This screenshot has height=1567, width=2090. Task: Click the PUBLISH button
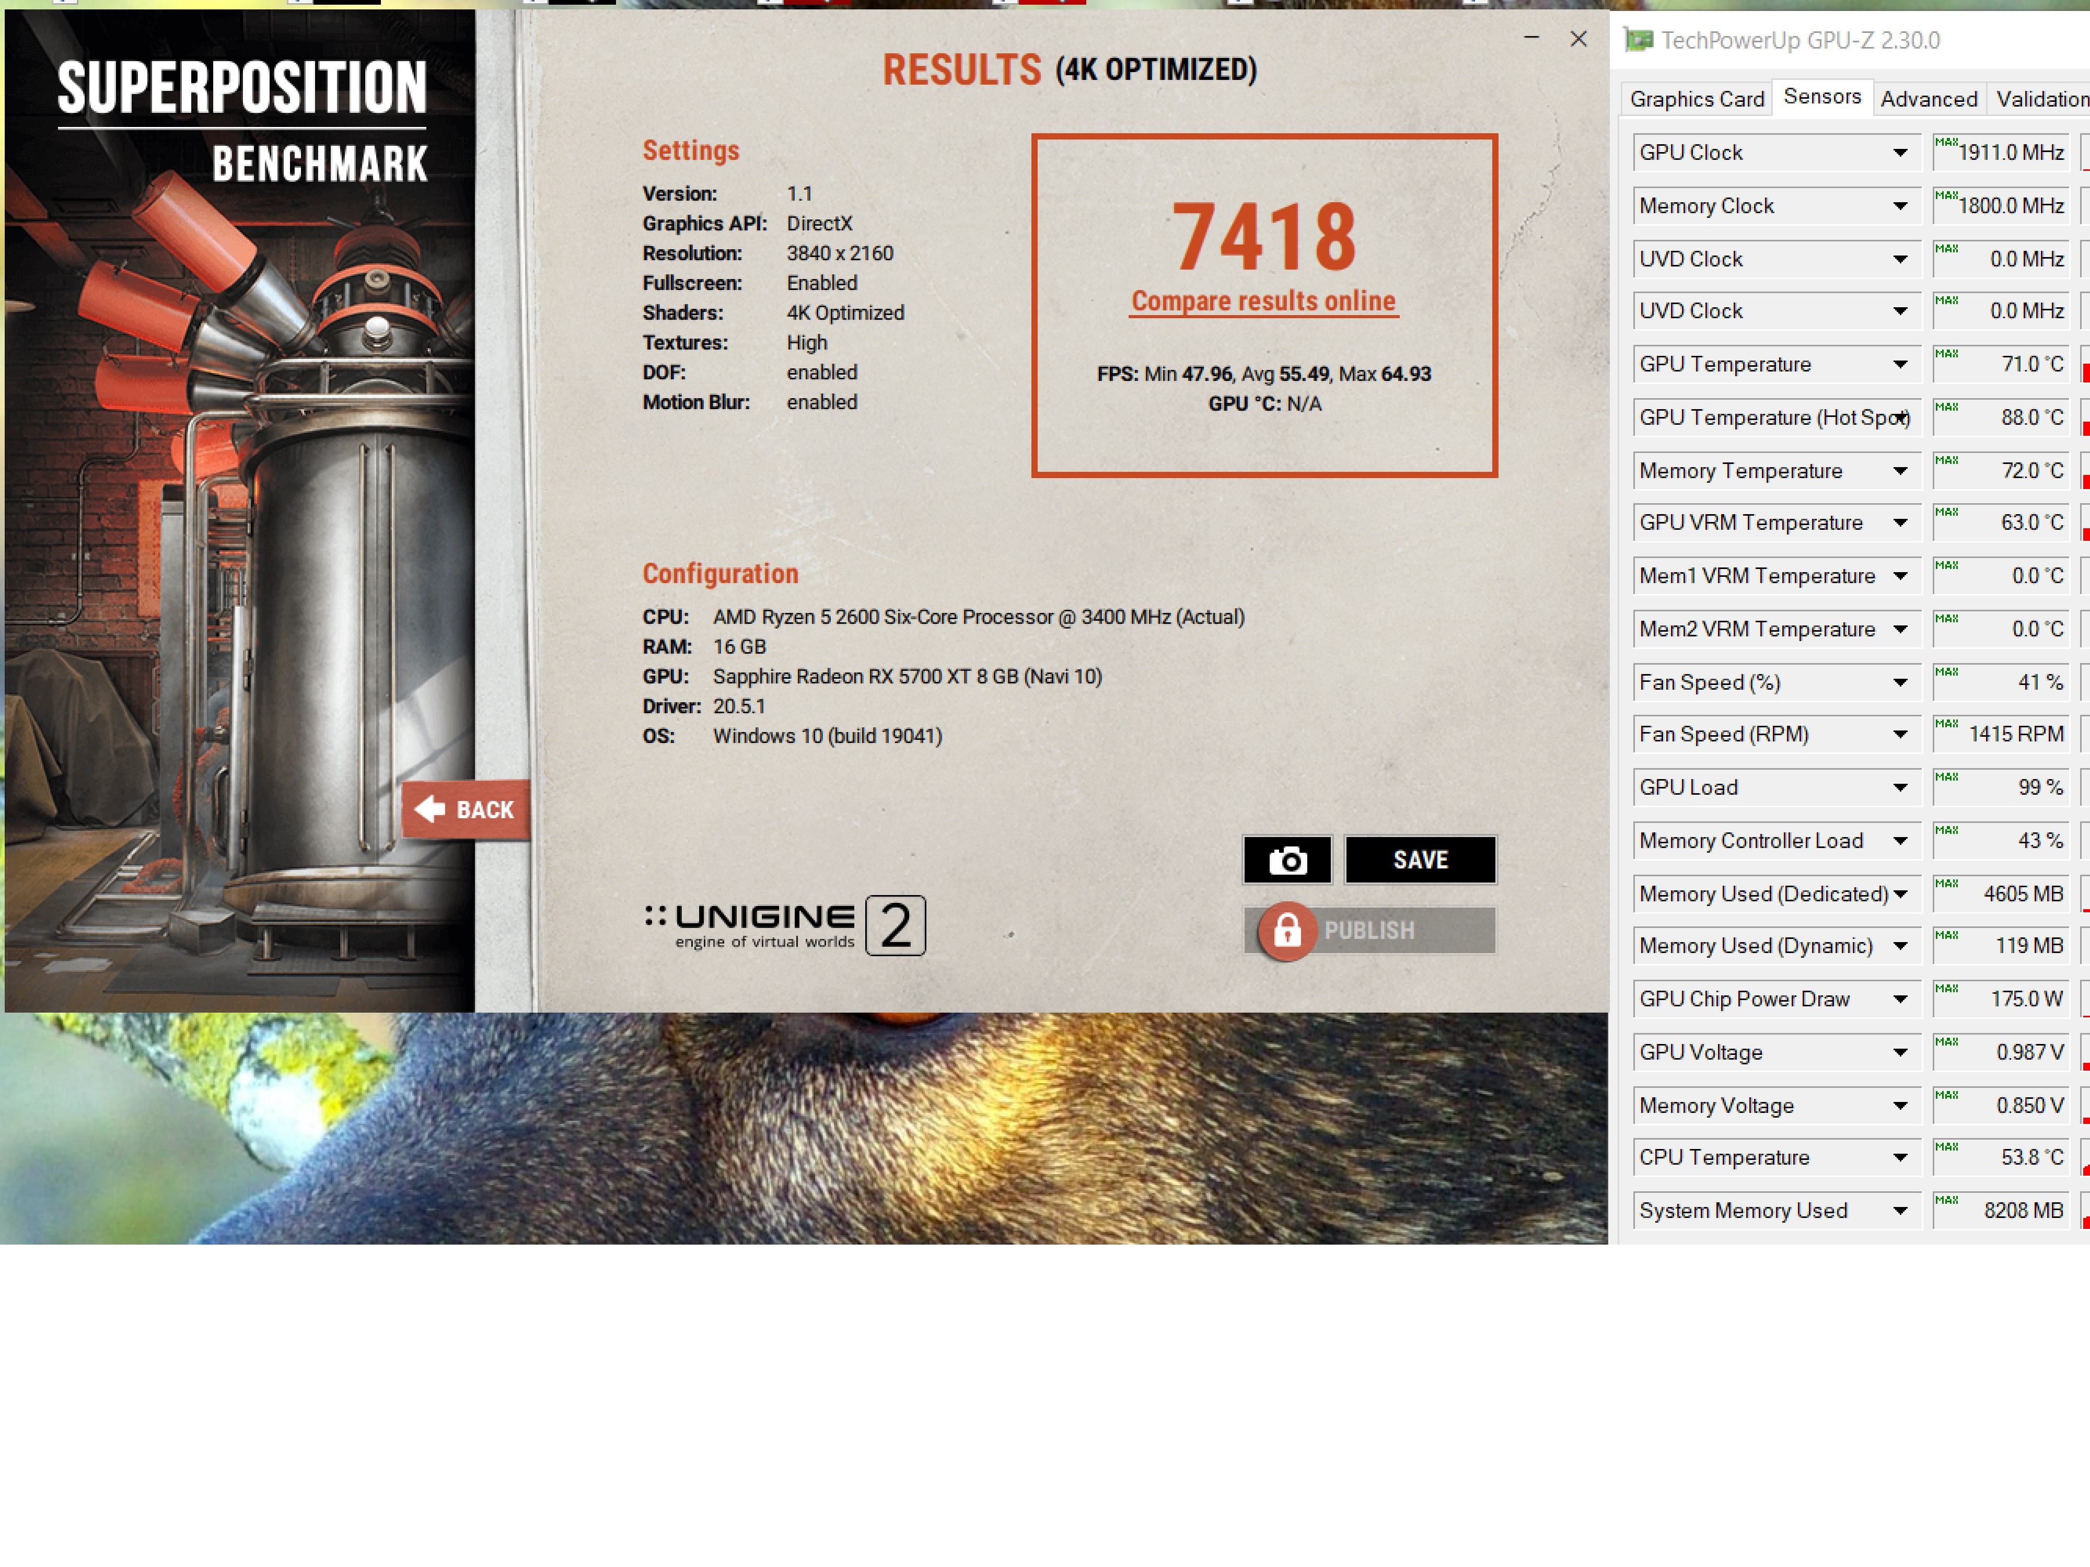tap(1370, 931)
